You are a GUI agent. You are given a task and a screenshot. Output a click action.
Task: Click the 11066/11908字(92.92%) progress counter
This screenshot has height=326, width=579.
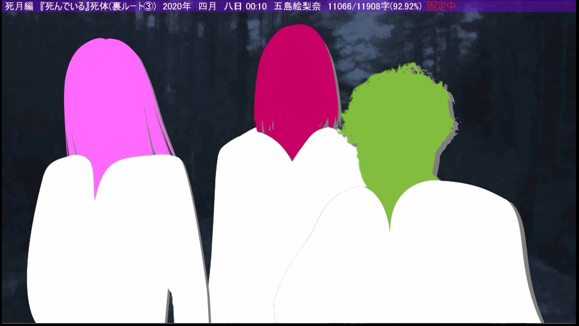pyautogui.click(x=375, y=6)
